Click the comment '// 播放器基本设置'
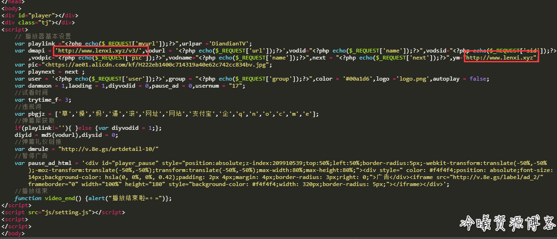This screenshot has width=557, height=239. (x=43, y=36)
